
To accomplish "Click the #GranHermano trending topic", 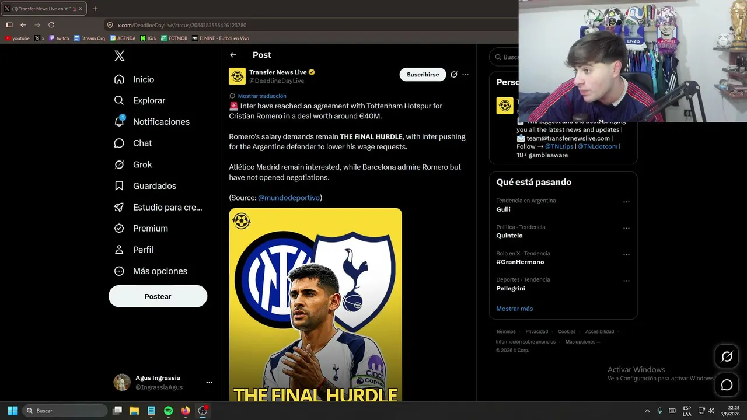I will [520, 262].
